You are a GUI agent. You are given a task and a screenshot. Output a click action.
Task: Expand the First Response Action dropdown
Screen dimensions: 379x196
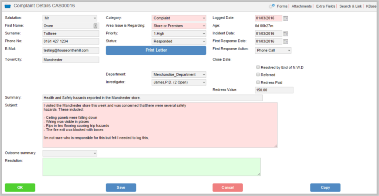tap(273, 50)
